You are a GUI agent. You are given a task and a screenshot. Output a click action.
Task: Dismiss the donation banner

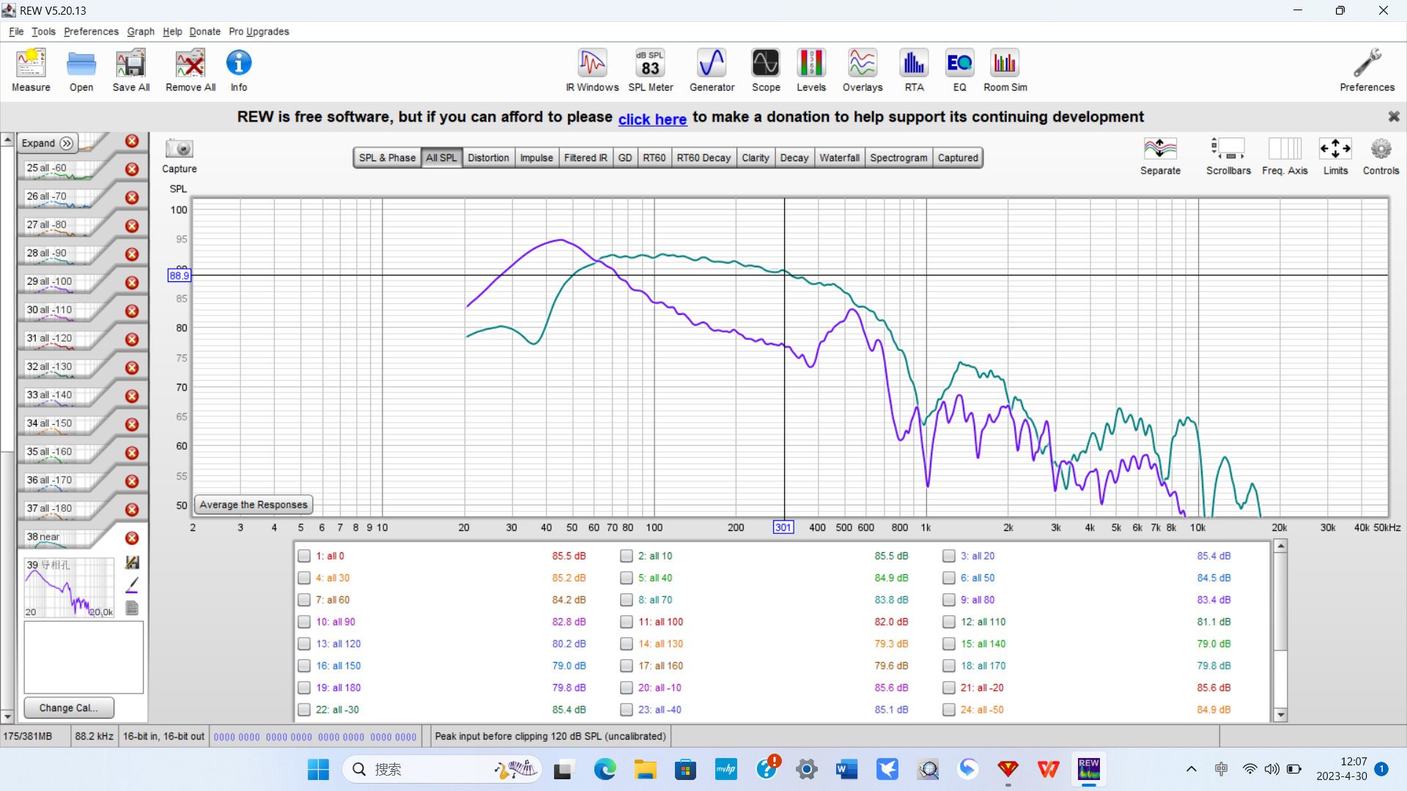tap(1393, 116)
